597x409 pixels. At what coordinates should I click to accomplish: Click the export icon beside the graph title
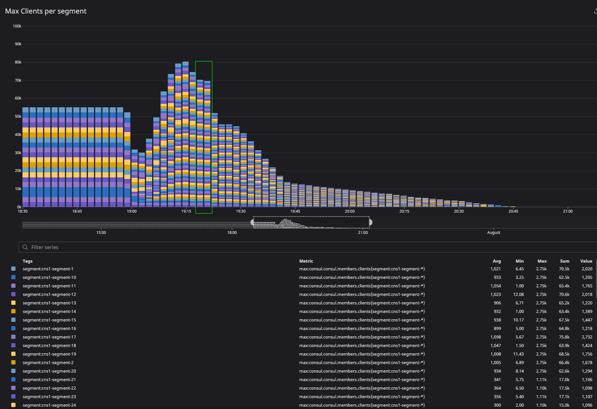[x=595, y=11]
